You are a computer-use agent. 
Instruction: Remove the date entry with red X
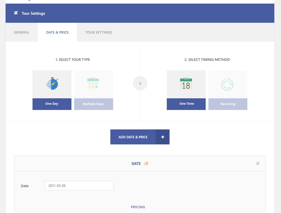point(258,163)
